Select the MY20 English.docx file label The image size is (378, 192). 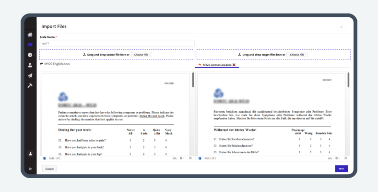57,64
